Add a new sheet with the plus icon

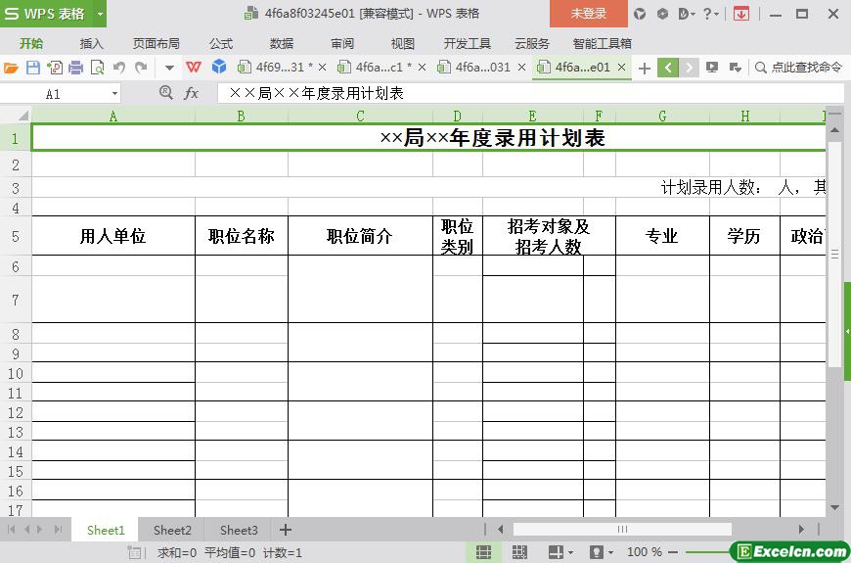coord(286,530)
